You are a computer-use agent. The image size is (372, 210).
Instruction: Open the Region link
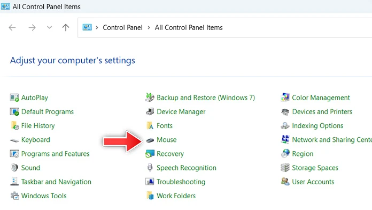pos(303,154)
